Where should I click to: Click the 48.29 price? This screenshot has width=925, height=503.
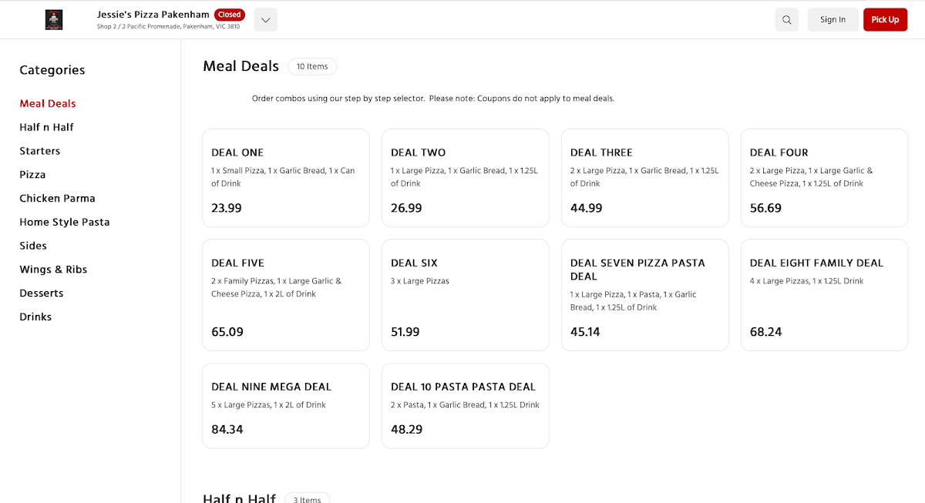coord(407,429)
